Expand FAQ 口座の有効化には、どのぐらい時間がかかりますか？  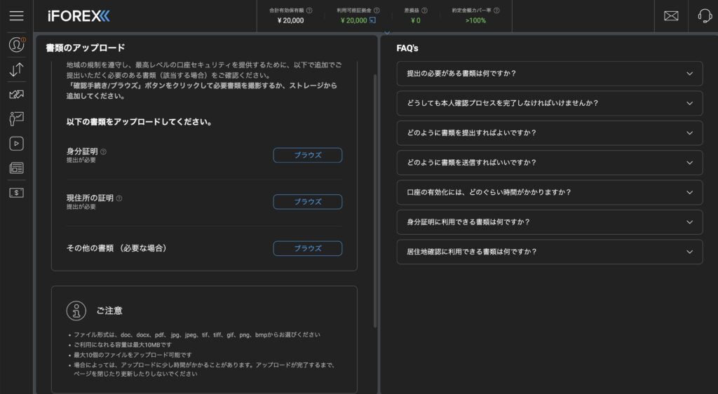coord(550,193)
